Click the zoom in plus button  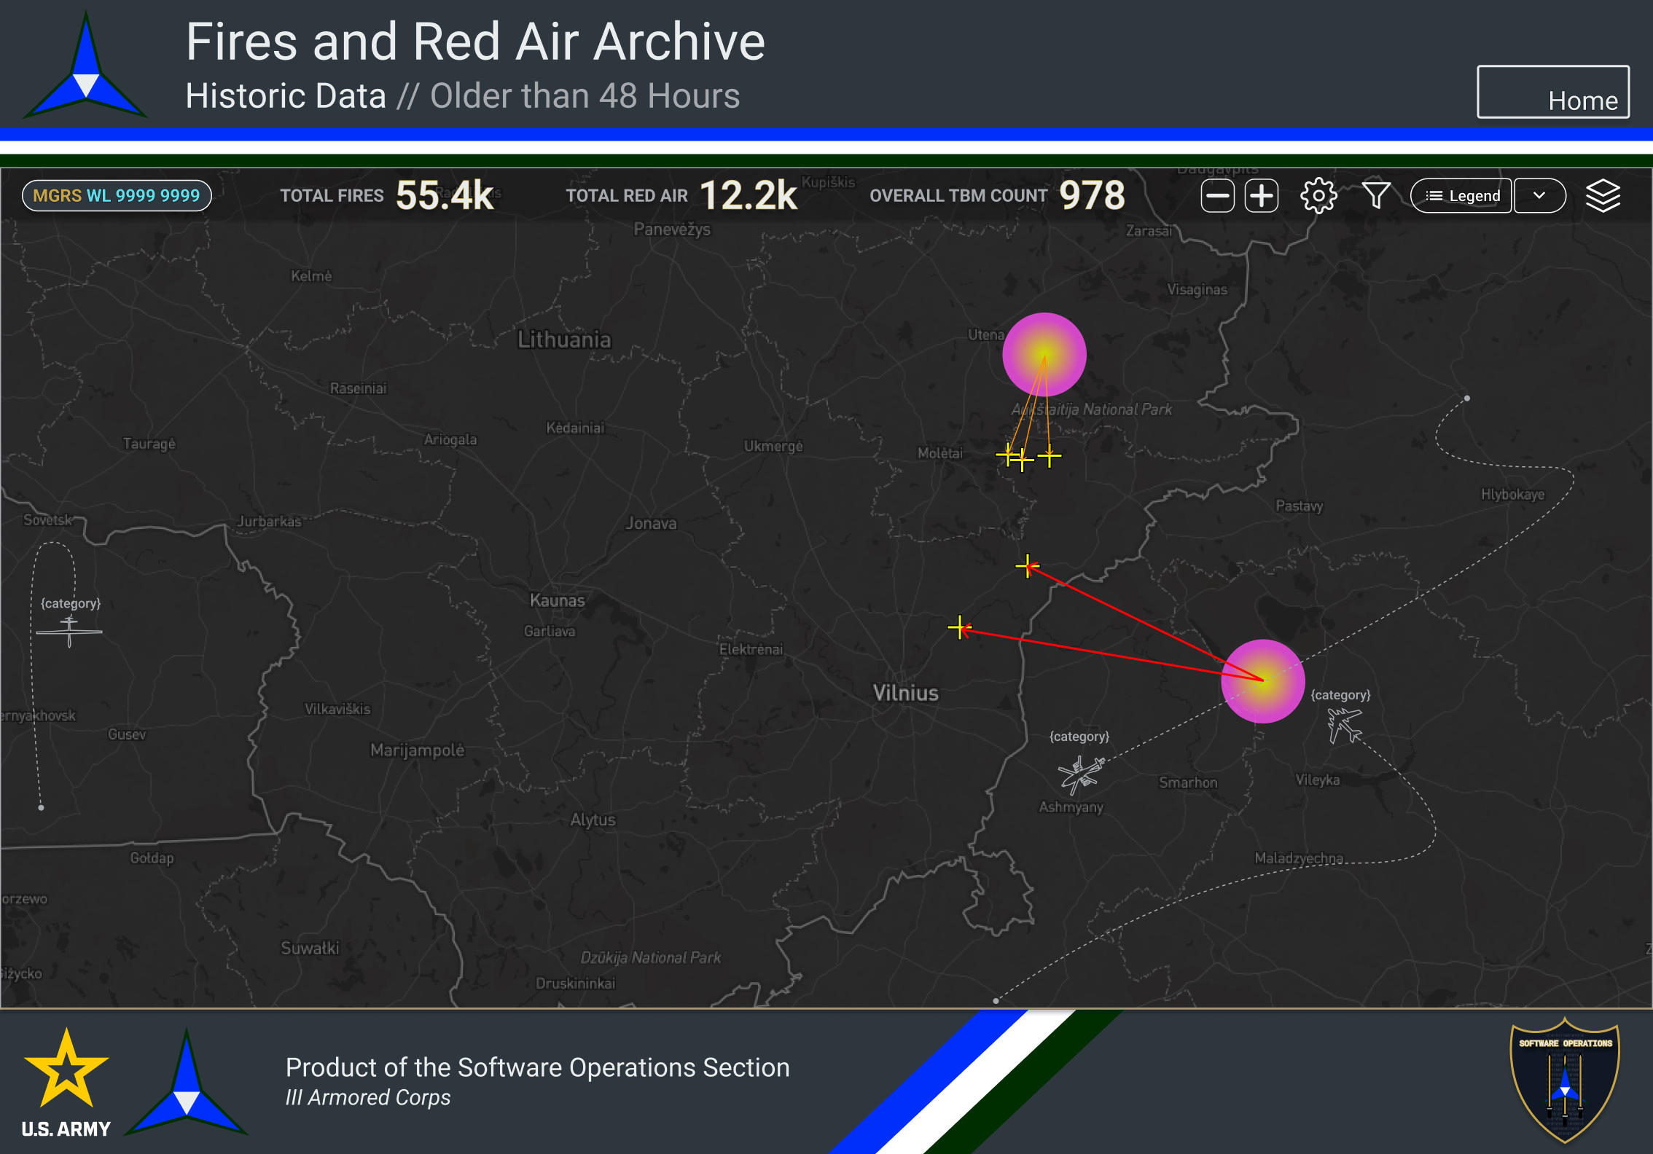point(1261,195)
